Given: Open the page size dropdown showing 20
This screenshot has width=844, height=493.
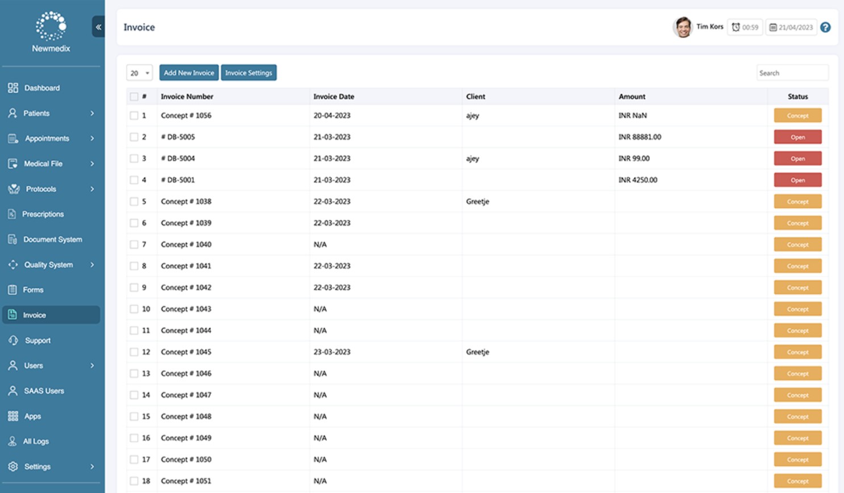Looking at the screenshot, I should [139, 73].
